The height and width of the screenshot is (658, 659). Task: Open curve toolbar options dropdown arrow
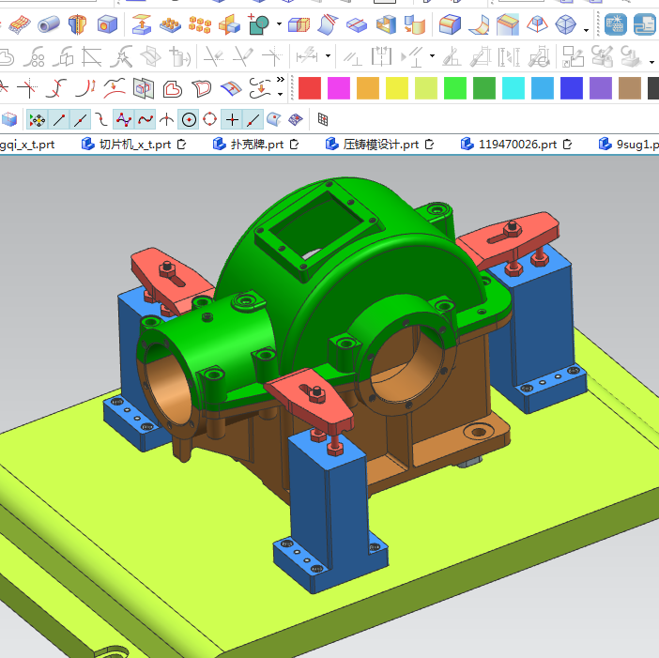281,94
